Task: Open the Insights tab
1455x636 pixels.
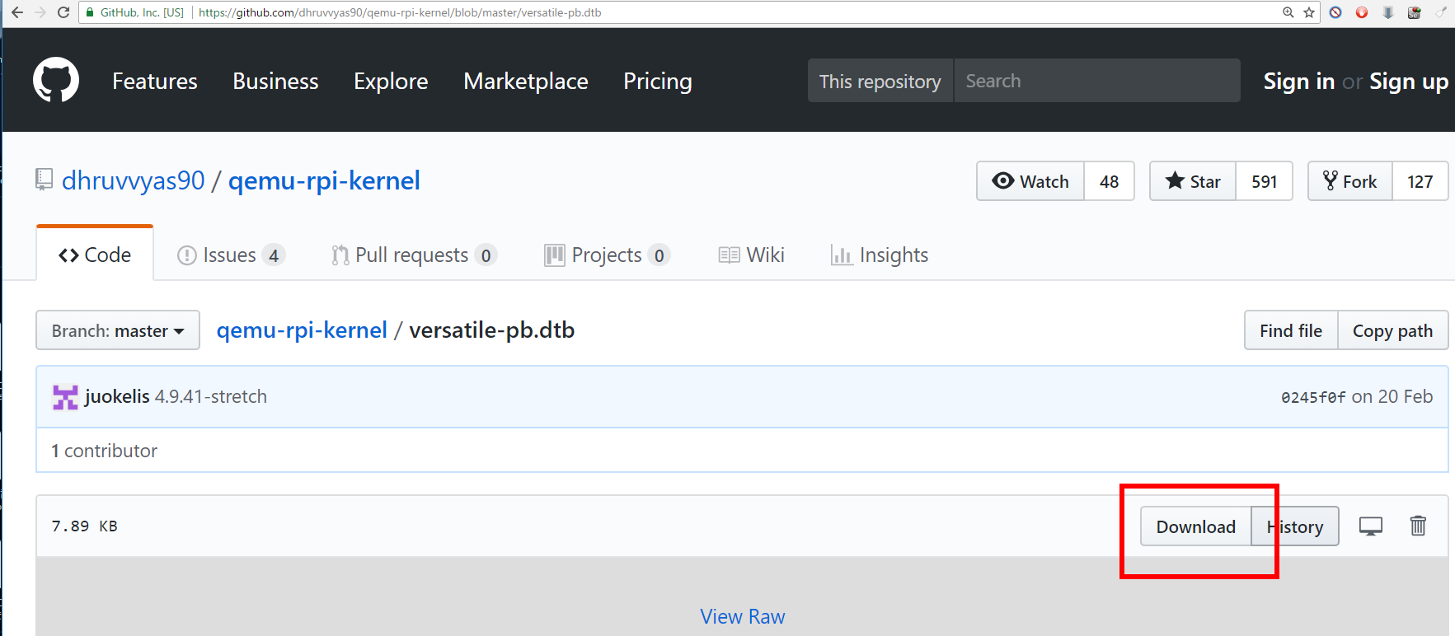Action: [880, 255]
